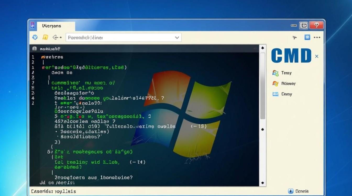Click the yellow folder icon in the toolbar
Screen dimensions: 352x196
point(45,37)
